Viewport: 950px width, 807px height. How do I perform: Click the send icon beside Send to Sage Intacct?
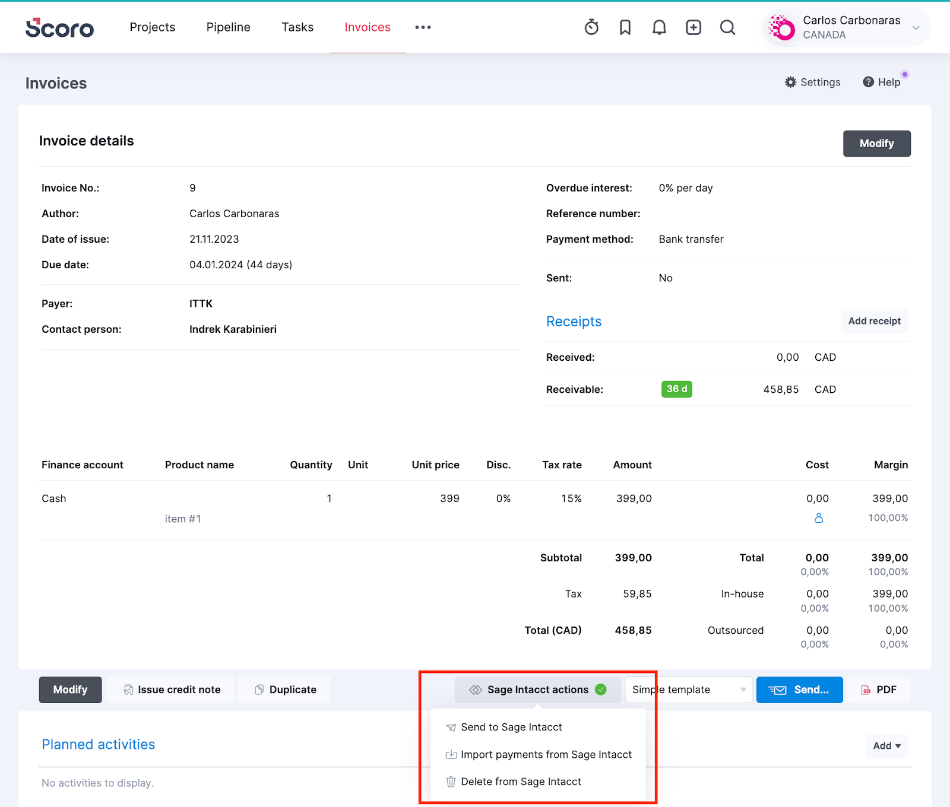451,727
